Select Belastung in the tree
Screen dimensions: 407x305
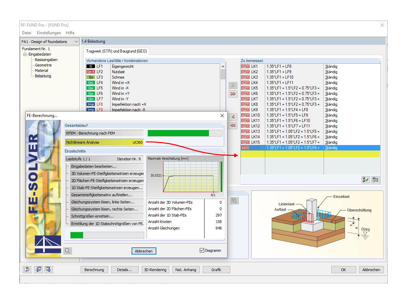(43, 76)
